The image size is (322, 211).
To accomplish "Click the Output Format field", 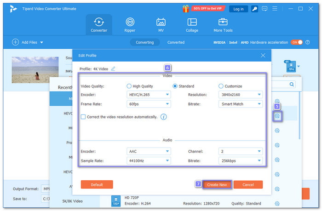I will [46, 188].
